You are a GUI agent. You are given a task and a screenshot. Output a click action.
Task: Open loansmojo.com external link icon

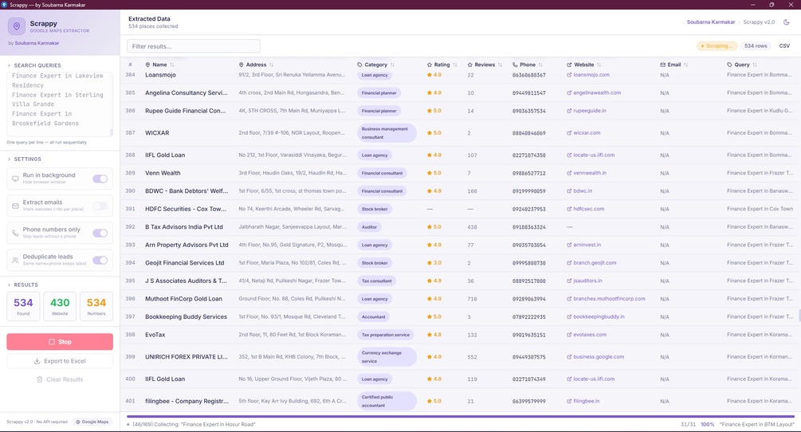click(x=569, y=75)
